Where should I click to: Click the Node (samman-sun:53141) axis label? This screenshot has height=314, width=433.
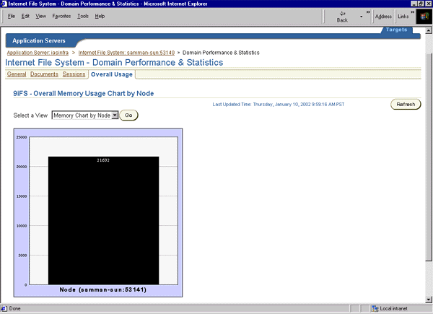tap(103, 289)
